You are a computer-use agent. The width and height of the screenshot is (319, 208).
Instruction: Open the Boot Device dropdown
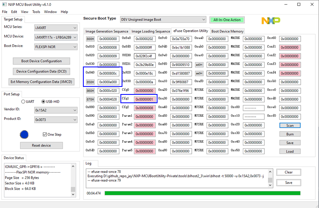coord(56,47)
